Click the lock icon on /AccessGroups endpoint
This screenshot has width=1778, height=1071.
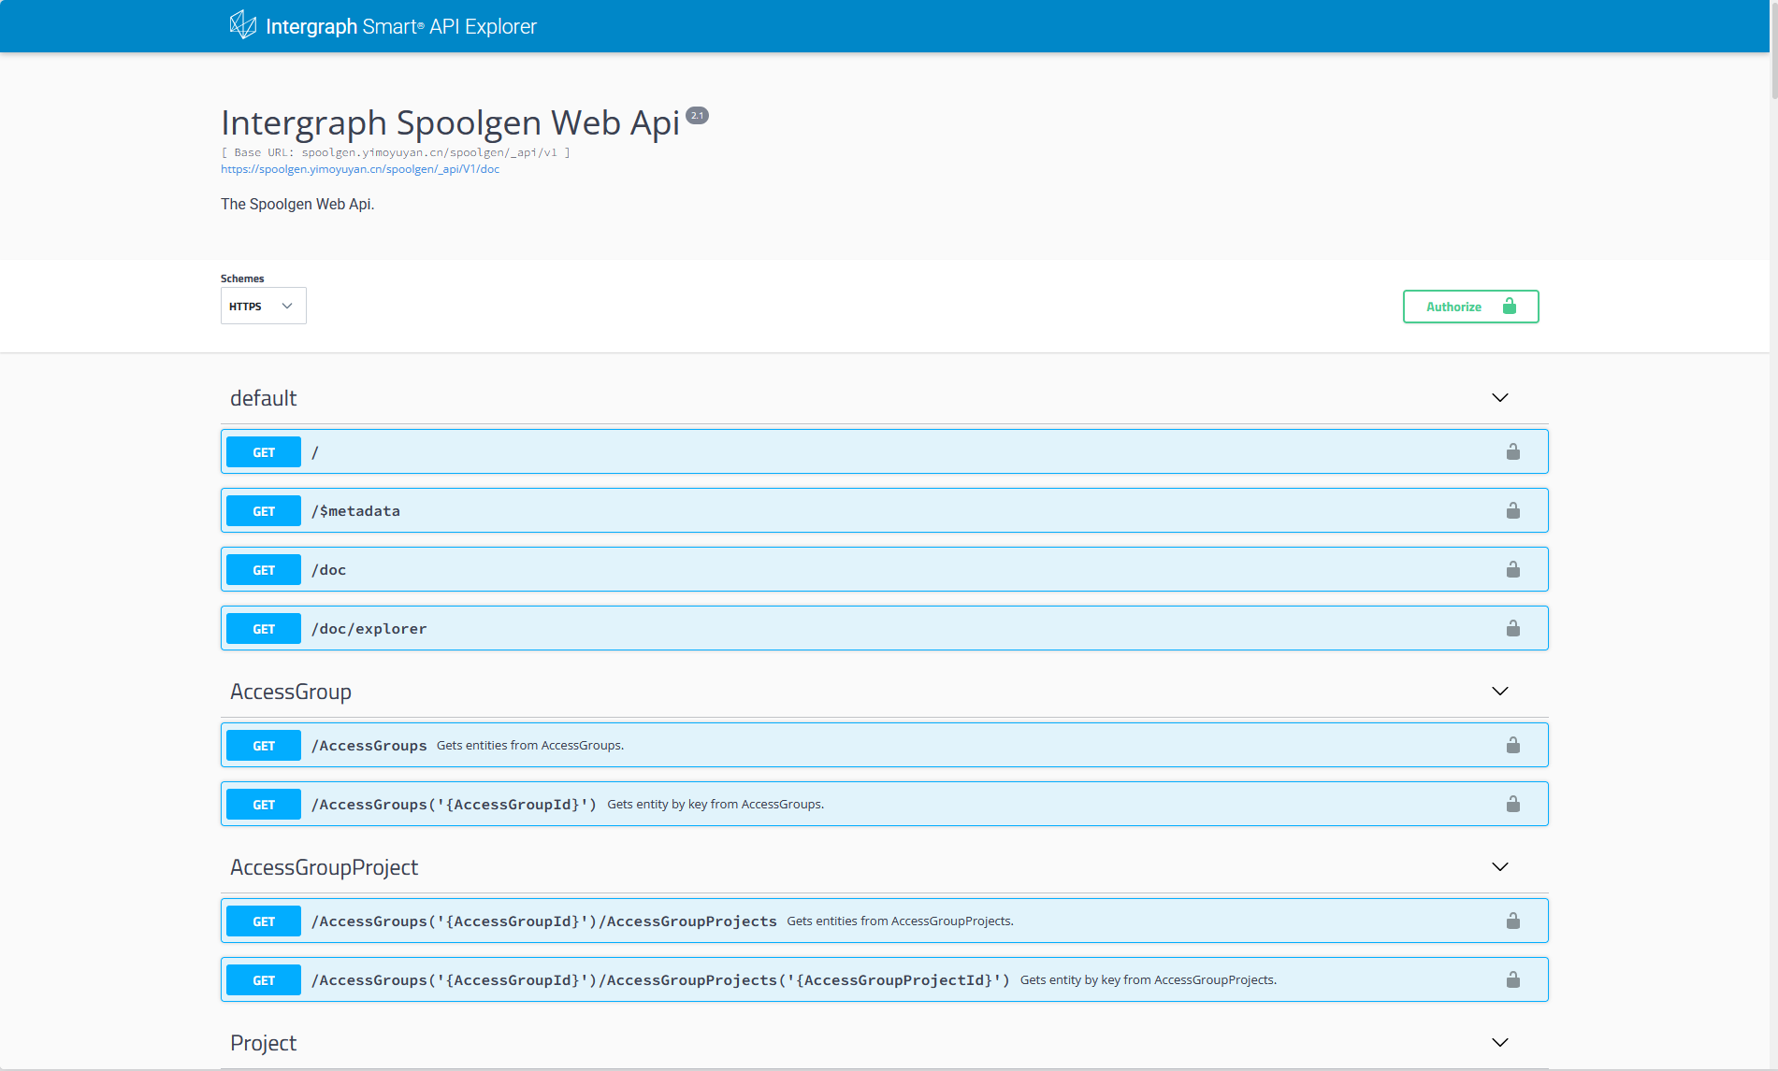point(1512,746)
